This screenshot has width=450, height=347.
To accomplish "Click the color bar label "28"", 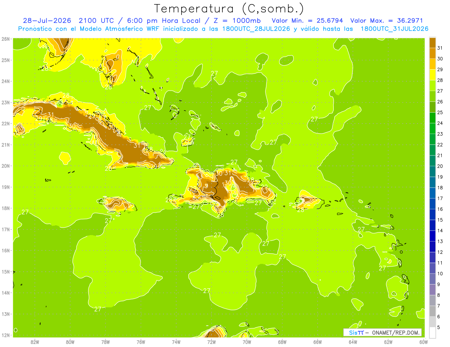I will [440, 80].
